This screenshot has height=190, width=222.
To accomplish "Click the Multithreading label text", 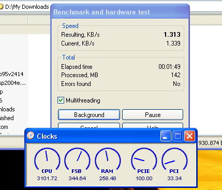I will (x=83, y=100).
